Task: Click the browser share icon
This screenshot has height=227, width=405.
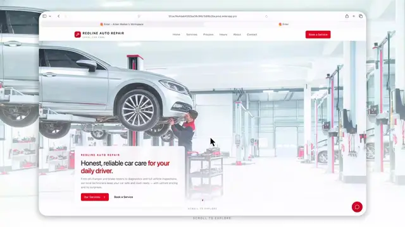Action: click(x=347, y=16)
